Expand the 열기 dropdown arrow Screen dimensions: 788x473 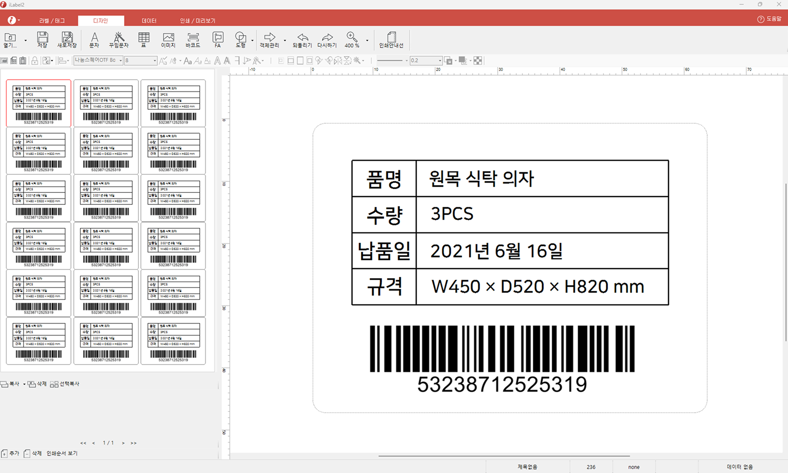(25, 41)
